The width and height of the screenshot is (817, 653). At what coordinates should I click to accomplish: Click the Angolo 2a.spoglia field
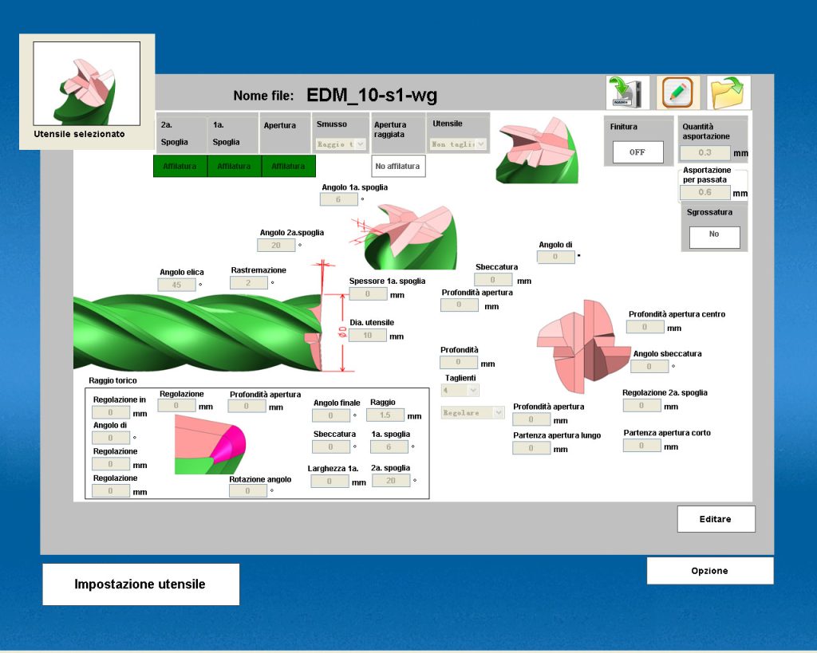pyautogui.click(x=276, y=245)
